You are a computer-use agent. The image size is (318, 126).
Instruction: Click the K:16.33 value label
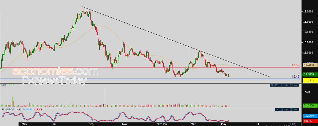(x=28, y=110)
